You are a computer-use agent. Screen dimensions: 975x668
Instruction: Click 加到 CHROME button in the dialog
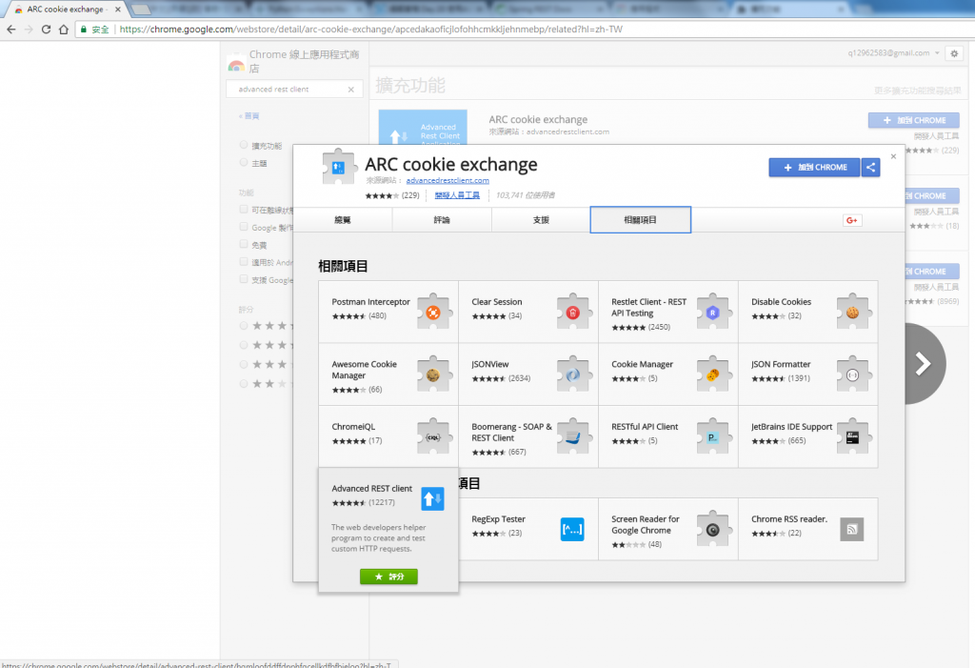[x=815, y=168]
